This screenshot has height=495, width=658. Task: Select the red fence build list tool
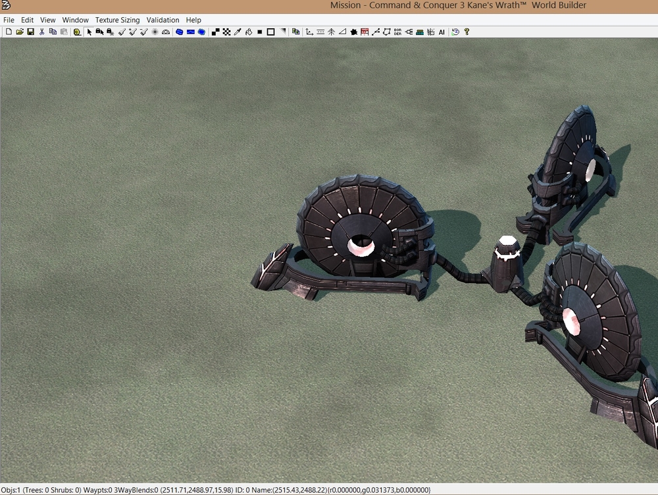pyautogui.click(x=365, y=32)
